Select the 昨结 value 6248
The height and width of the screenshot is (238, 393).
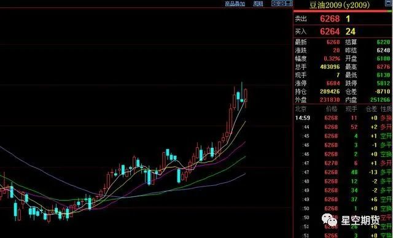click(383, 50)
